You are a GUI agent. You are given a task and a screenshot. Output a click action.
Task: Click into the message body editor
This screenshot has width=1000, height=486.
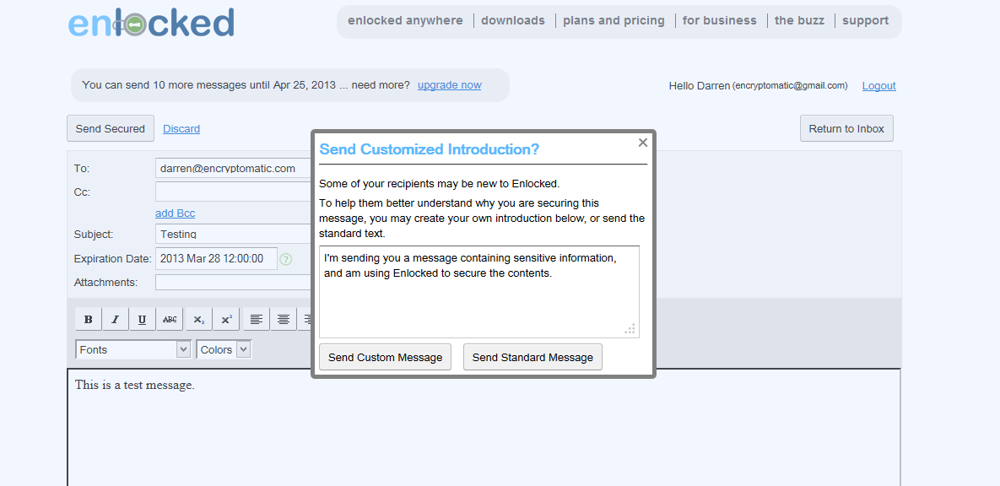tap(484, 427)
